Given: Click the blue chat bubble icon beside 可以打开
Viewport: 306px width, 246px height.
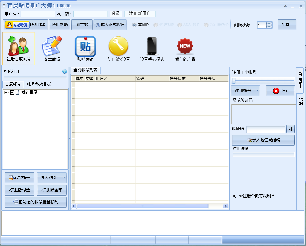Looking at the screenshot, I should (x=65, y=72).
